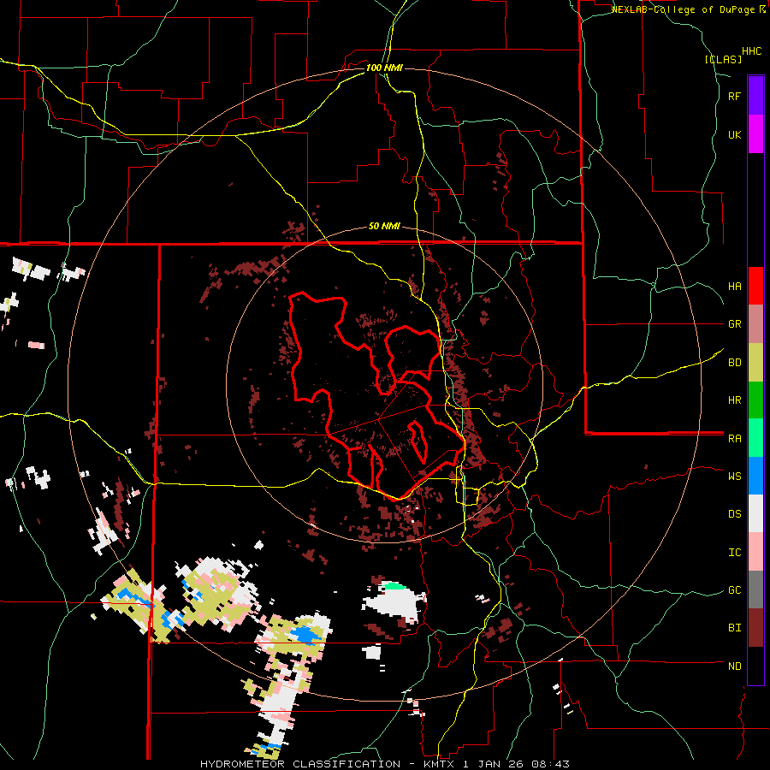This screenshot has height=770, width=770.
Task: Click the WS legend label
Action: tap(734, 477)
